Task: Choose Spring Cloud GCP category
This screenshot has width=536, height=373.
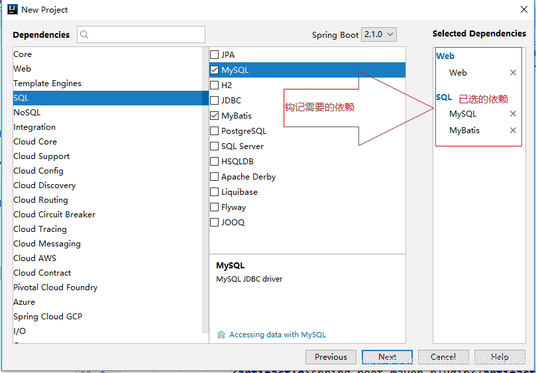Action: pos(107,317)
